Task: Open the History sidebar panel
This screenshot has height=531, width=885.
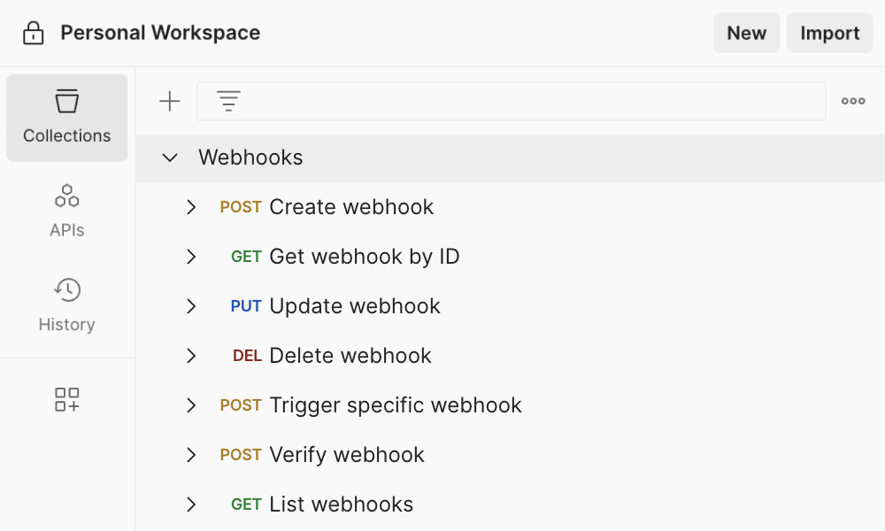Action: tap(67, 304)
